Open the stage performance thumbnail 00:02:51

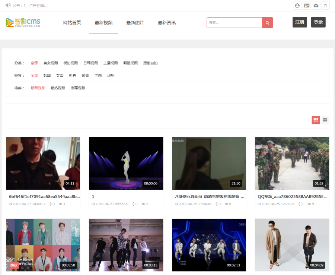point(209,245)
